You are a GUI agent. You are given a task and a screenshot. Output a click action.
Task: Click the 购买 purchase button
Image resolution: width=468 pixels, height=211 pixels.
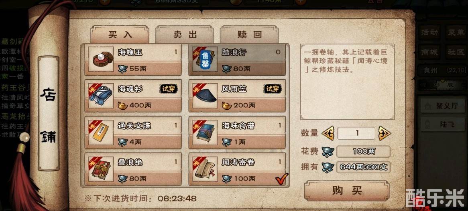(x=347, y=191)
